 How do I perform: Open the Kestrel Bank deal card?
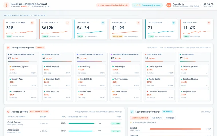(91, 95)
